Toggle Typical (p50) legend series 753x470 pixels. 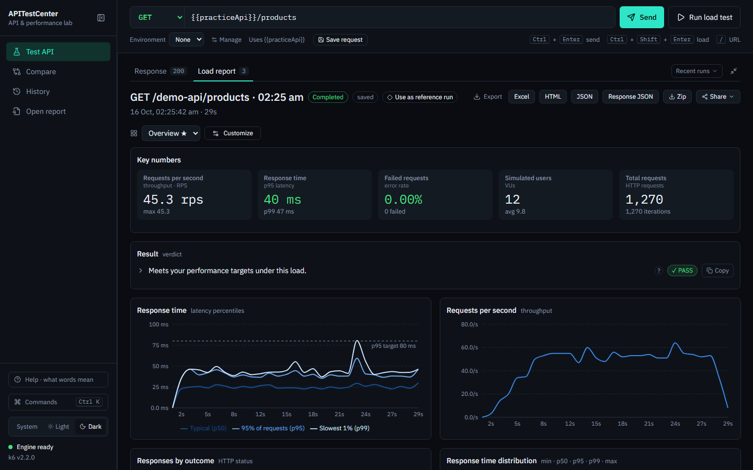(x=203, y=428)
